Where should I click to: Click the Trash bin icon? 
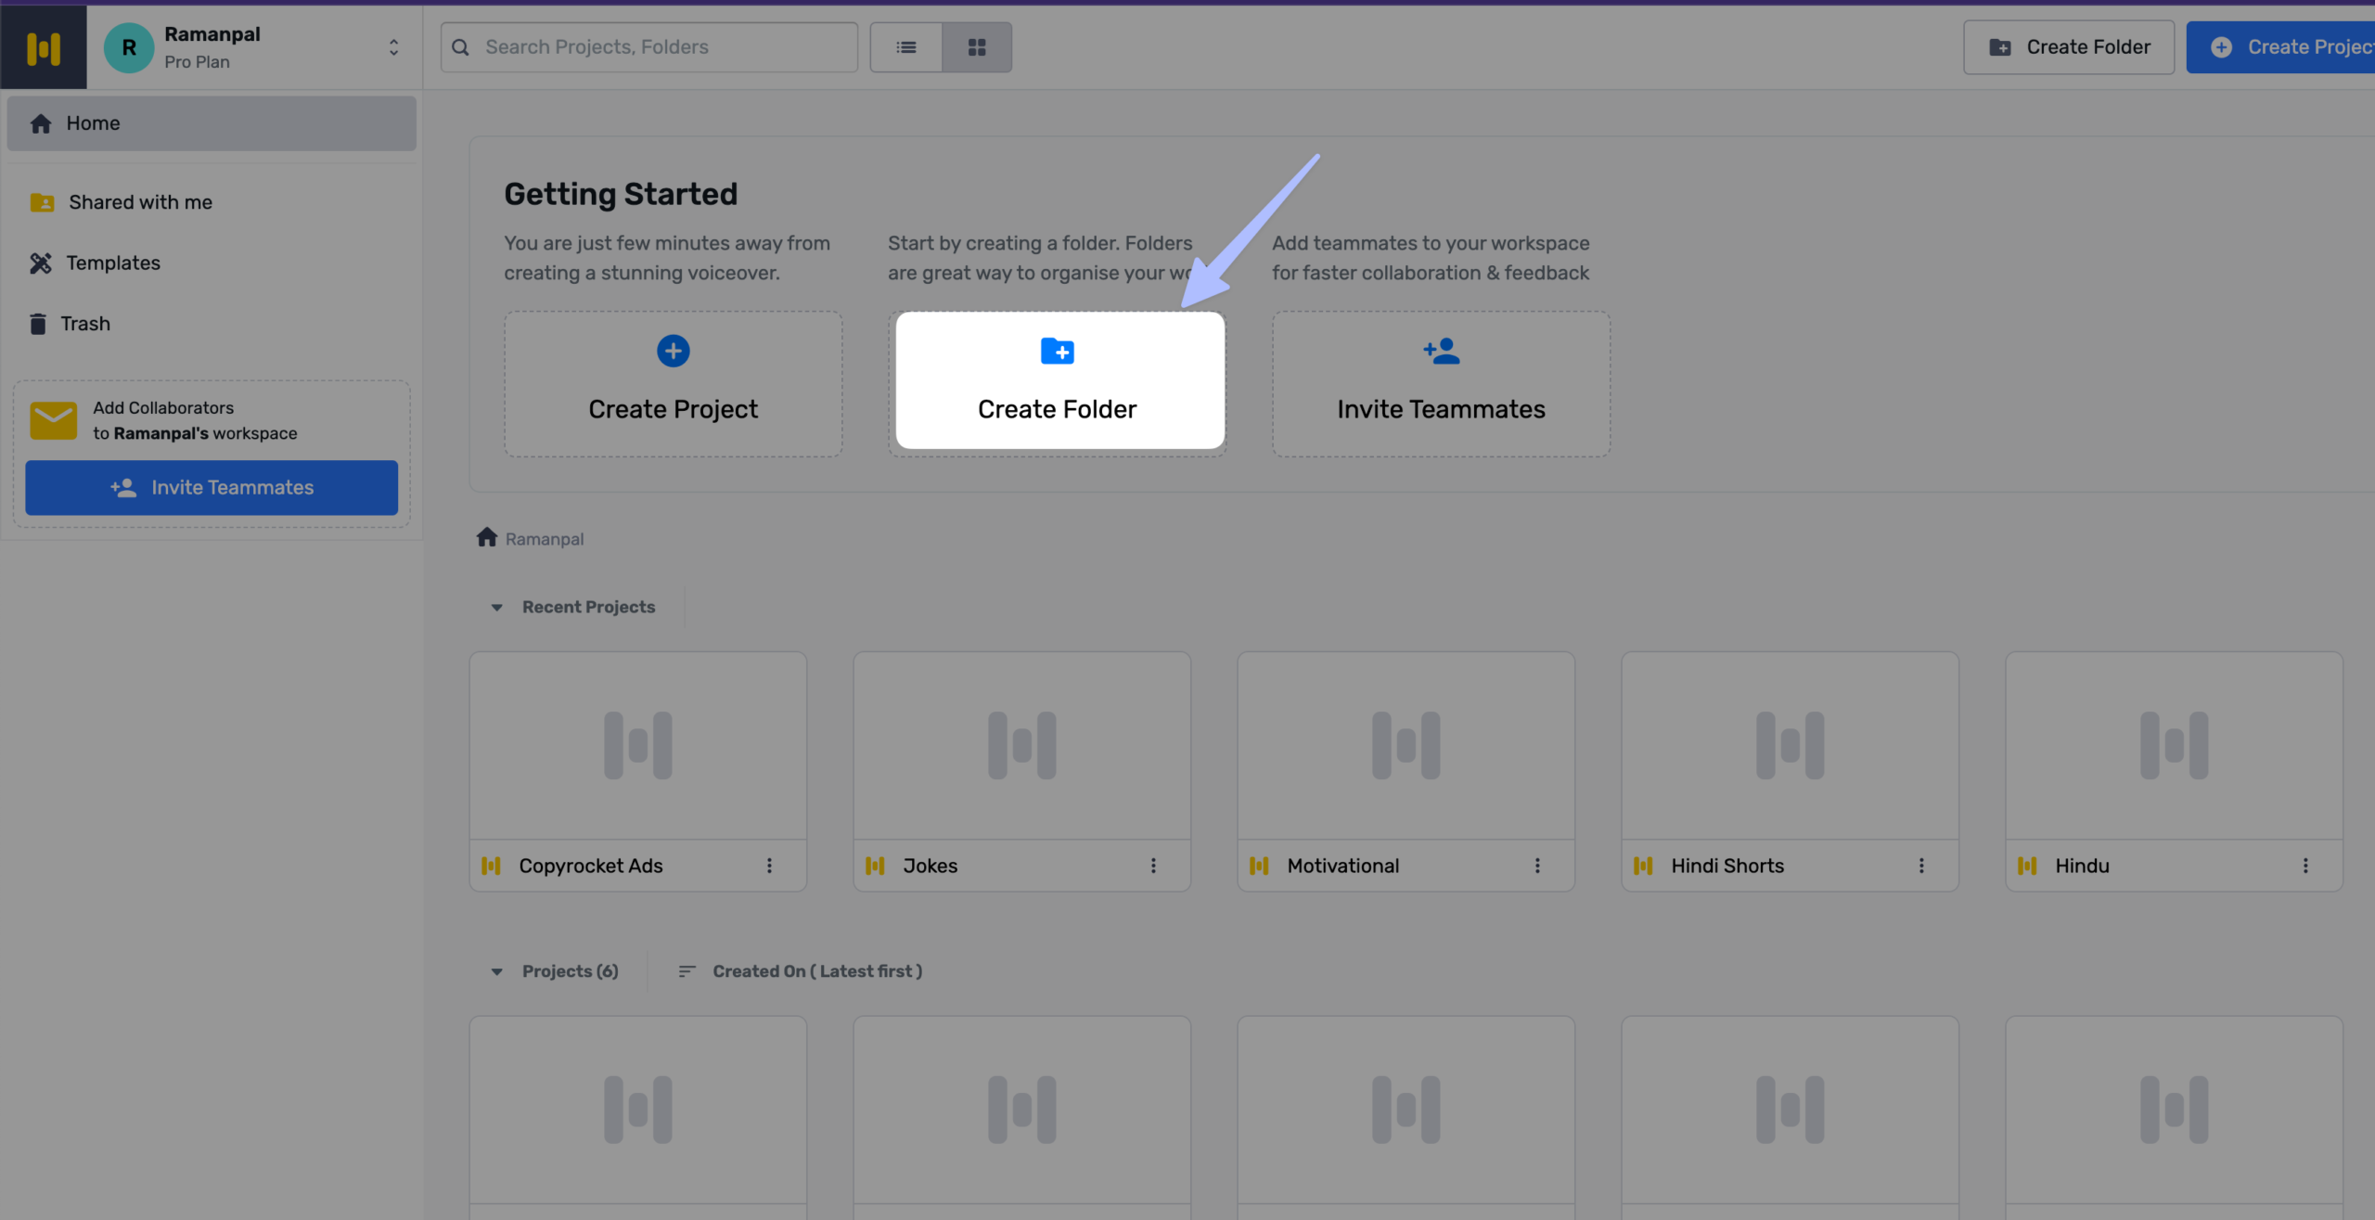click(x=38, y=324)
